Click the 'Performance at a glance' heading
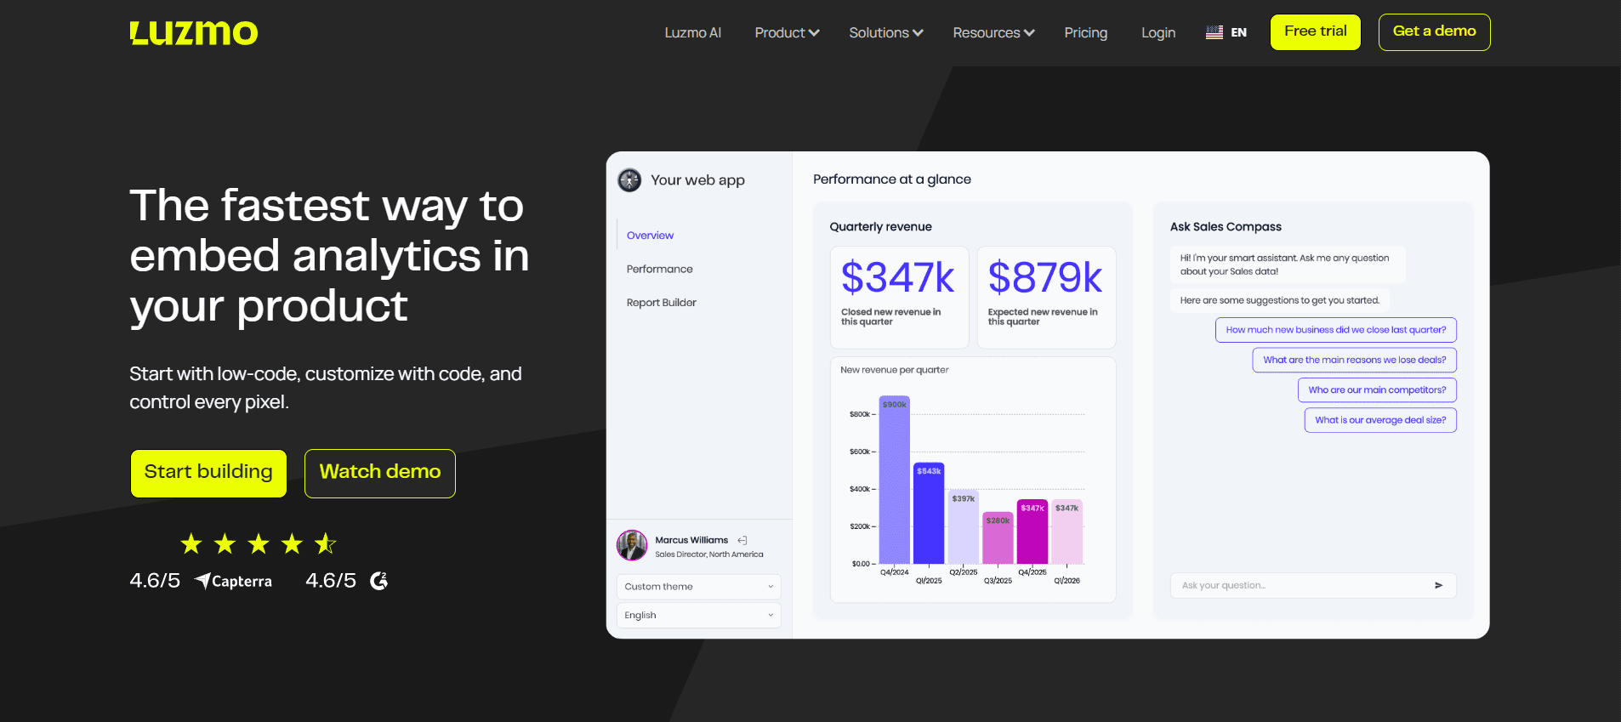 (891, 179)
